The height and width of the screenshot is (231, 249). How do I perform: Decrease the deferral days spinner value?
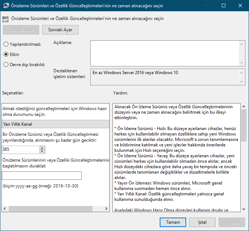click(42, 151)
